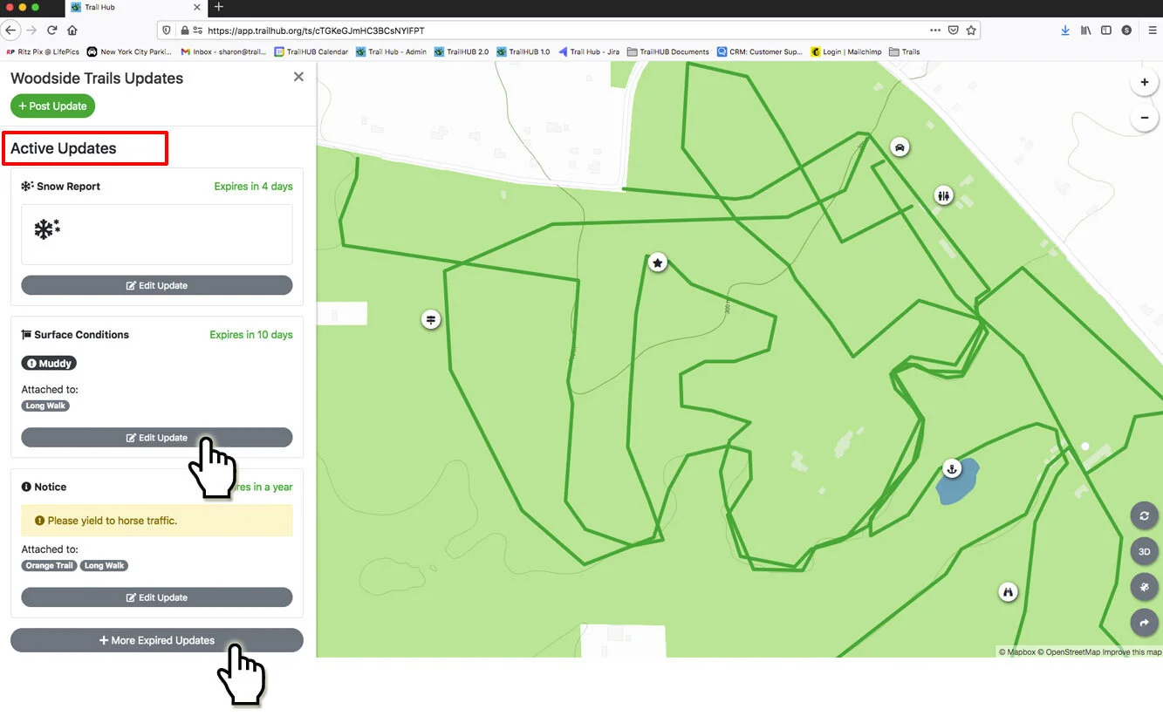Select the signpost marker on the map
Viewport: 1163px width, 716px height.
[x=430, y=319]
